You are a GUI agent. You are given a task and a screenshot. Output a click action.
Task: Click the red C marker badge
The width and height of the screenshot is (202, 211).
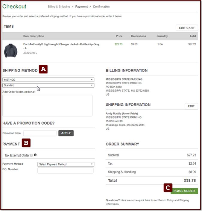[168, 188]
